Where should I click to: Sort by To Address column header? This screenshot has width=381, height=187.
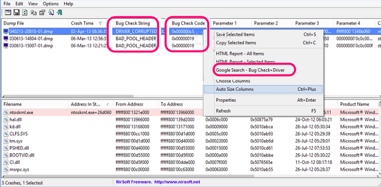coord(180,104)
